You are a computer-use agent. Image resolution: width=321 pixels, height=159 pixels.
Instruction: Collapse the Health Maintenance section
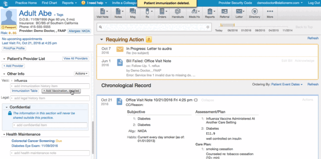click(x=4, y=134)
